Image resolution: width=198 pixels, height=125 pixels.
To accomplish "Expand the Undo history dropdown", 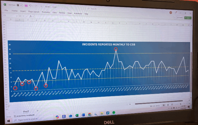I will coord(33,6).
